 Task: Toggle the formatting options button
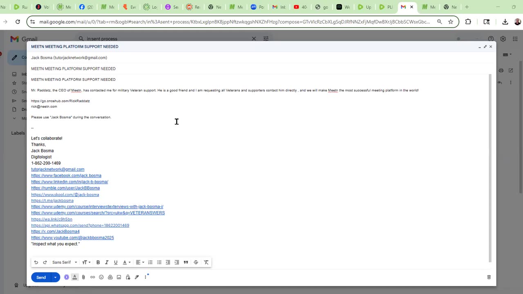pos(75,277)
